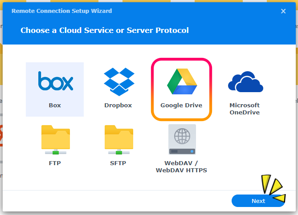Image resolution: width=298 pixels, height=215 pixels.
Task: Choose the FTP folder icon
Action: point(56,140)
